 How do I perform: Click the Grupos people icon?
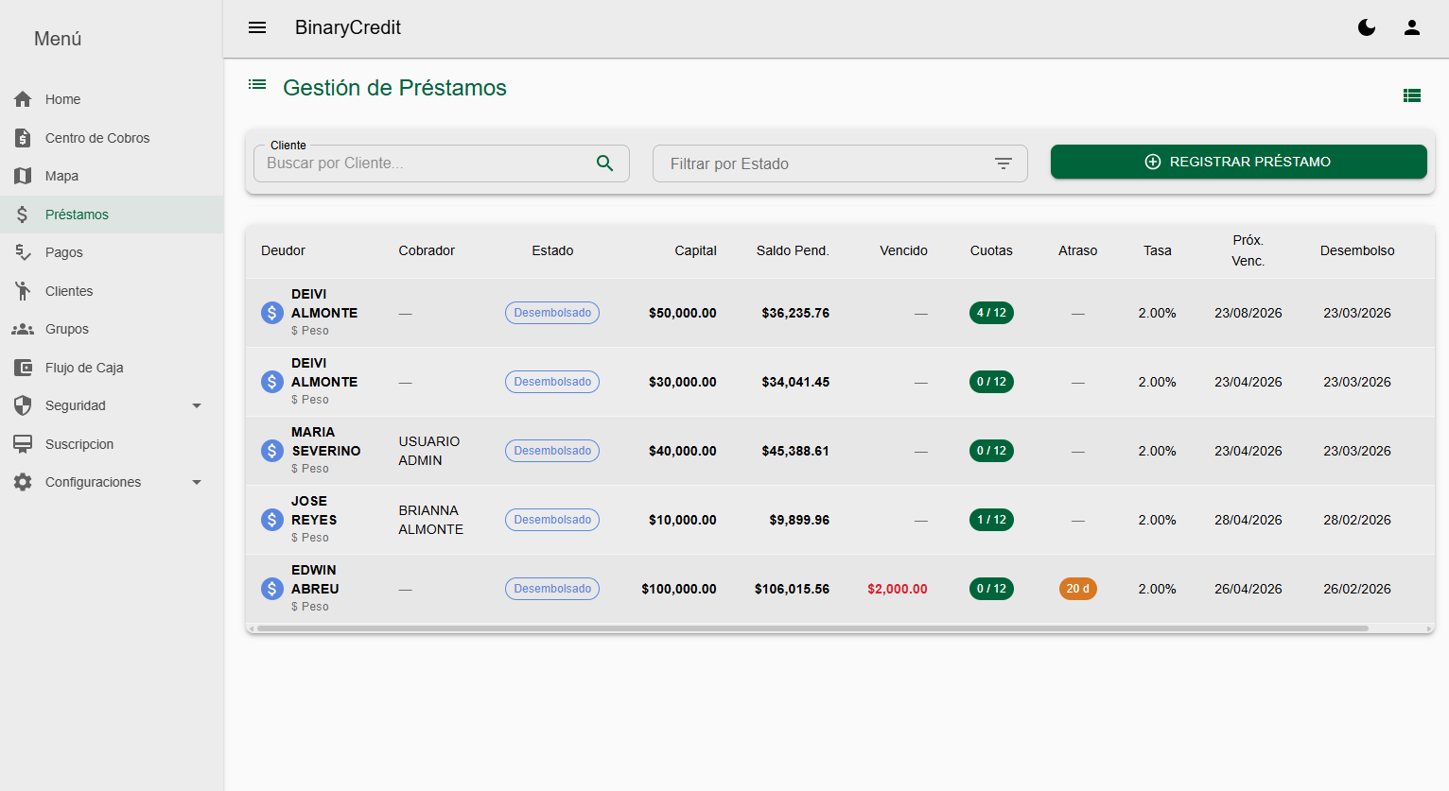(x=23, y=329)
